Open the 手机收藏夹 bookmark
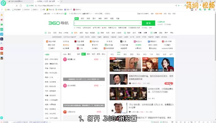The image size is (216, 123). pyautogui.click(x=16, y=10)
